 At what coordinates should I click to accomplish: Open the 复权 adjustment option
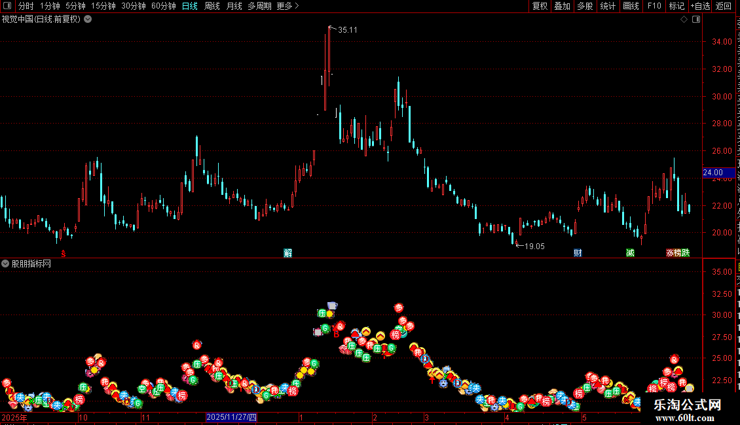click(540, 6)
